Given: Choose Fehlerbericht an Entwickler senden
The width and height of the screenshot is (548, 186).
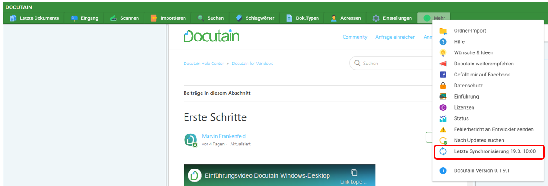Looking at the screenshot, I should click(488, 129).
